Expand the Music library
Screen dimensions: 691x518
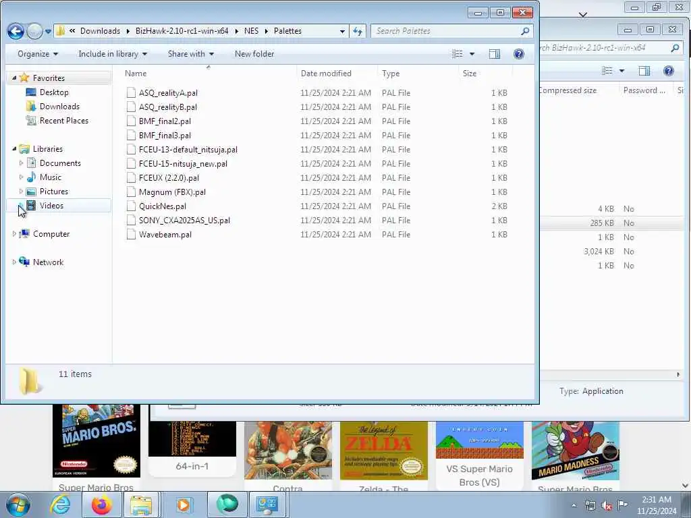pyautogui.click(x=21, y=177)
